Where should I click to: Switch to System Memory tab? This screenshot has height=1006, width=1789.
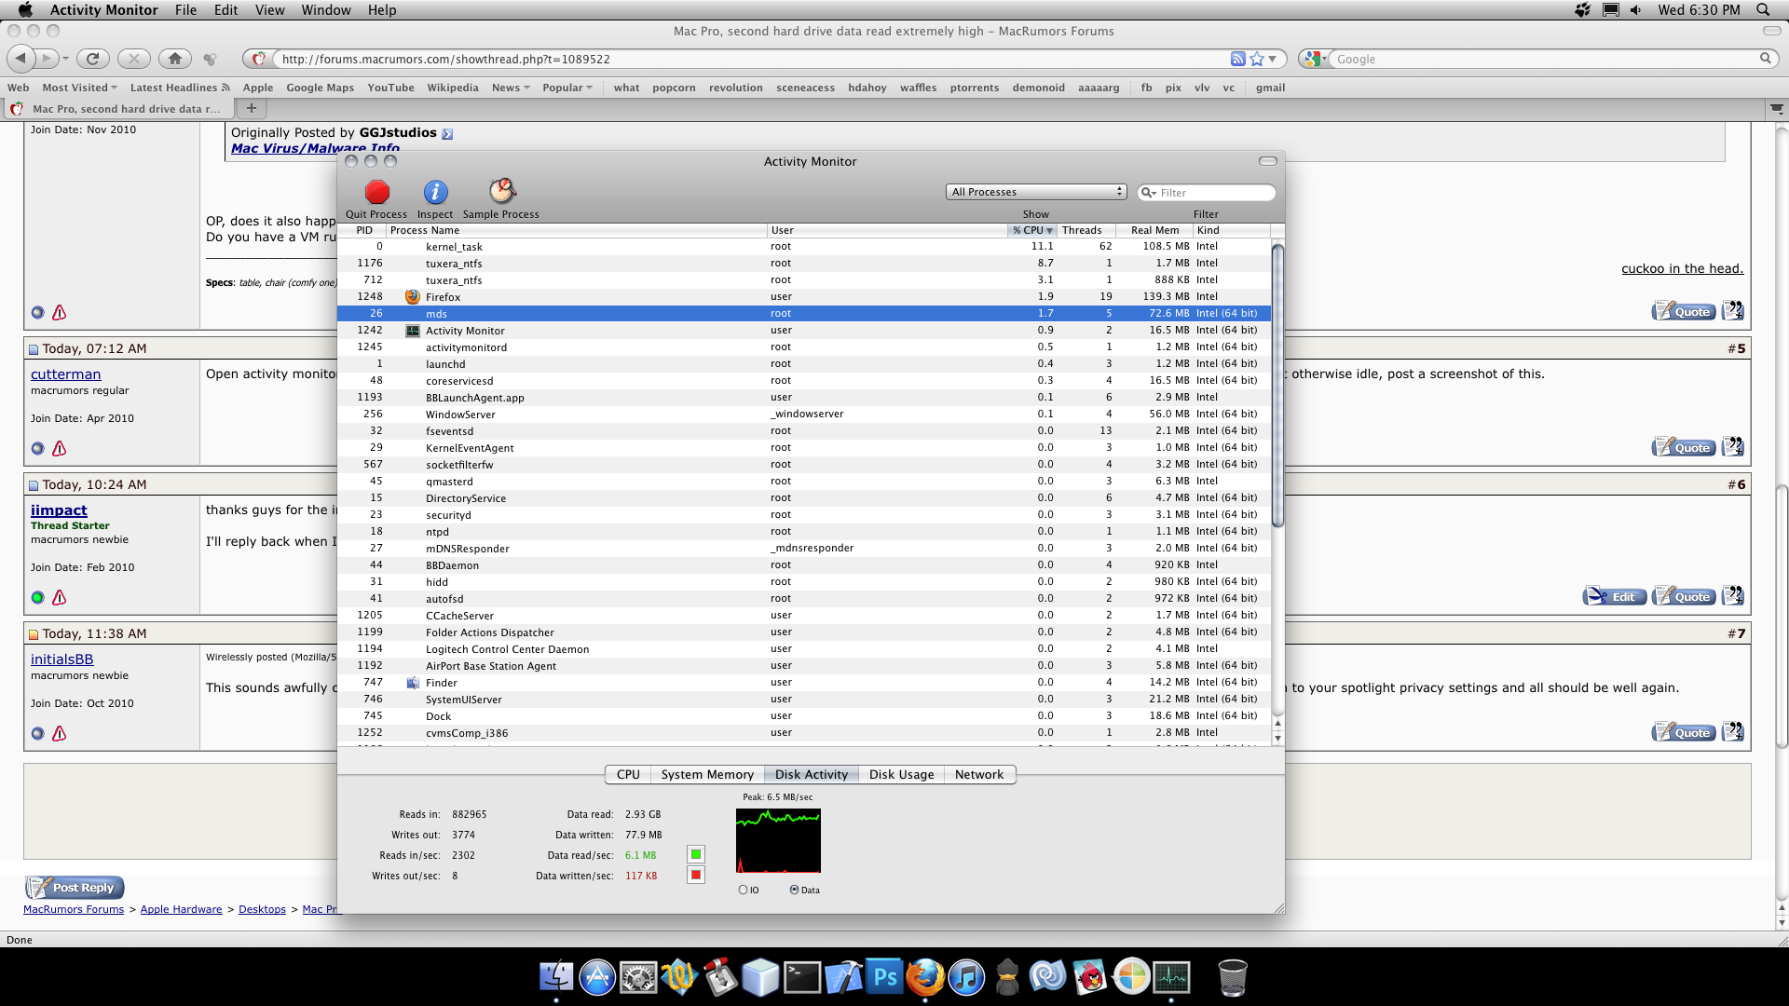[x=707, y=774]
